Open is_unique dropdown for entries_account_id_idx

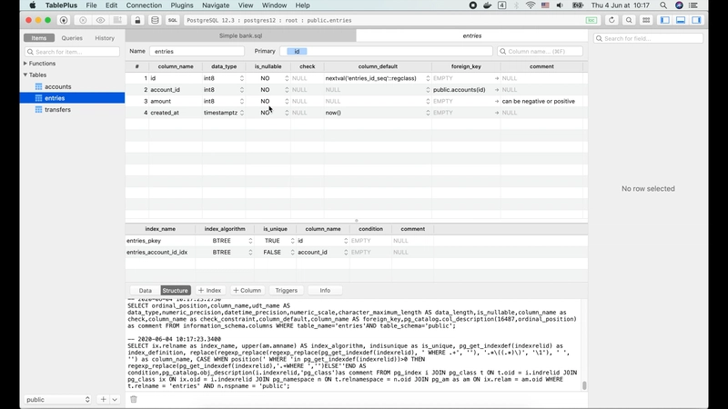[x=292, y=253]
